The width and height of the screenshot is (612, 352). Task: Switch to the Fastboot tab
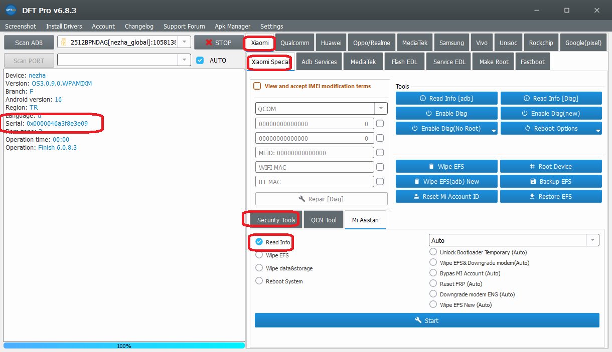532,62
